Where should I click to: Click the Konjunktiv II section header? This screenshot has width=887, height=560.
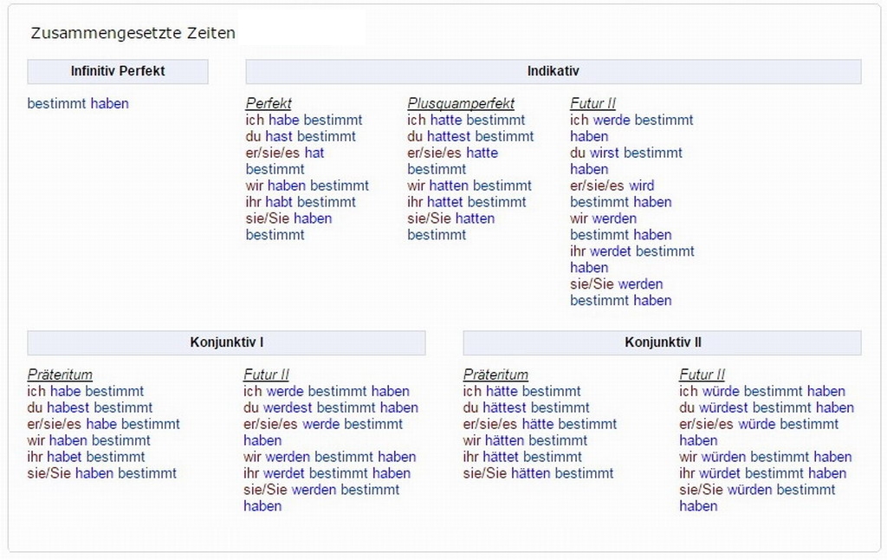[663, 342]
